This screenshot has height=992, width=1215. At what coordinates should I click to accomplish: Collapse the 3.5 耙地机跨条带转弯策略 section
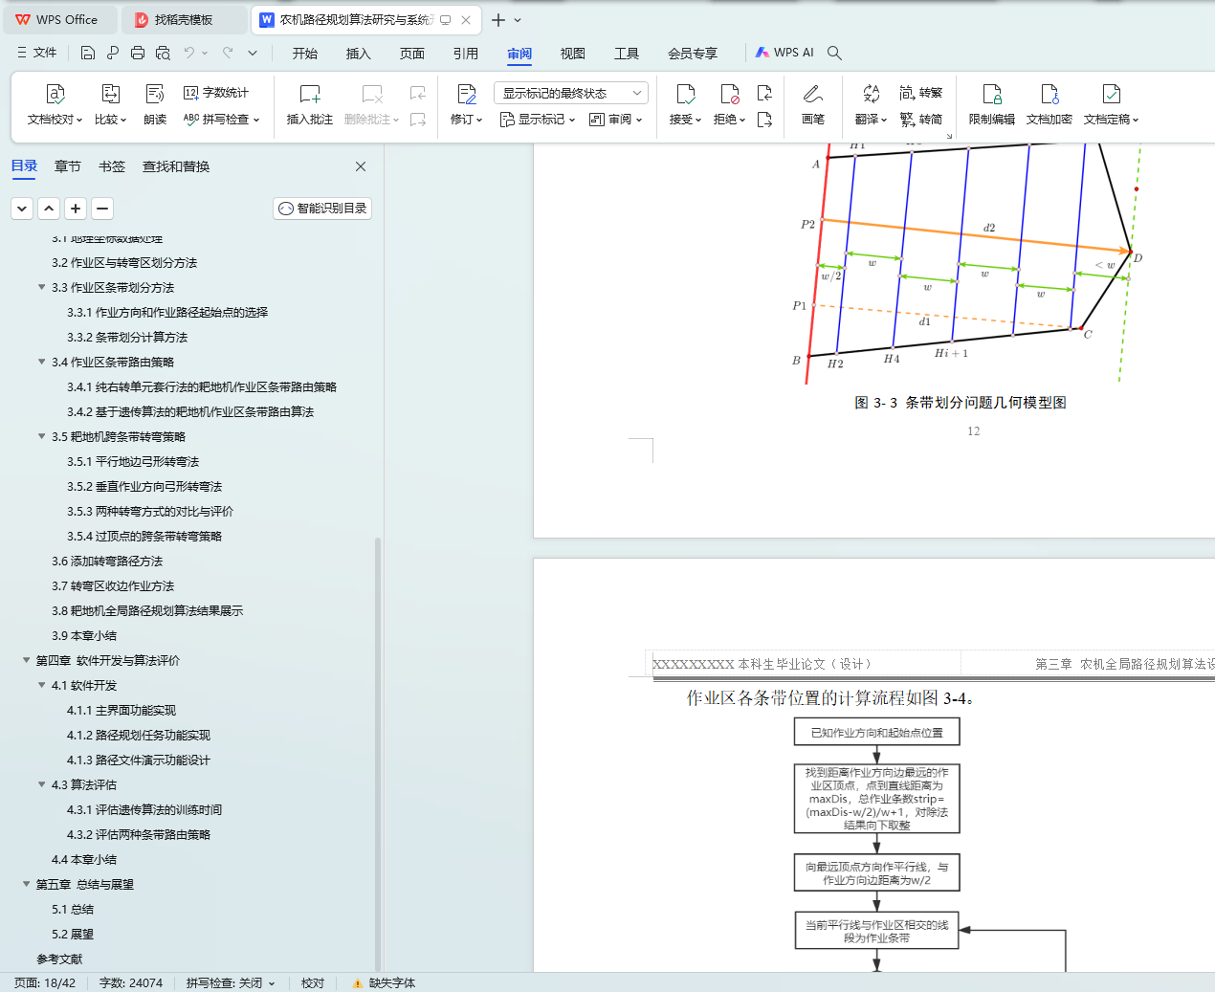pos(41,436)
